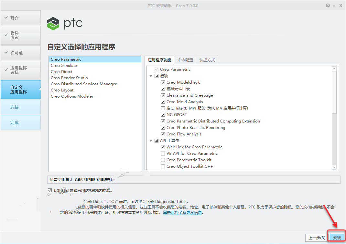Image resolution: width=346 pixels, height=244 pixels.
Task: Click scrollbar down arrow in features panel
Action: pos(334,167)
